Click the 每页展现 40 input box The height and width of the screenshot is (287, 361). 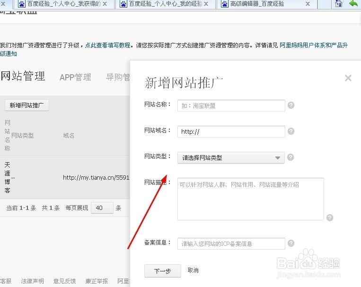102,208
